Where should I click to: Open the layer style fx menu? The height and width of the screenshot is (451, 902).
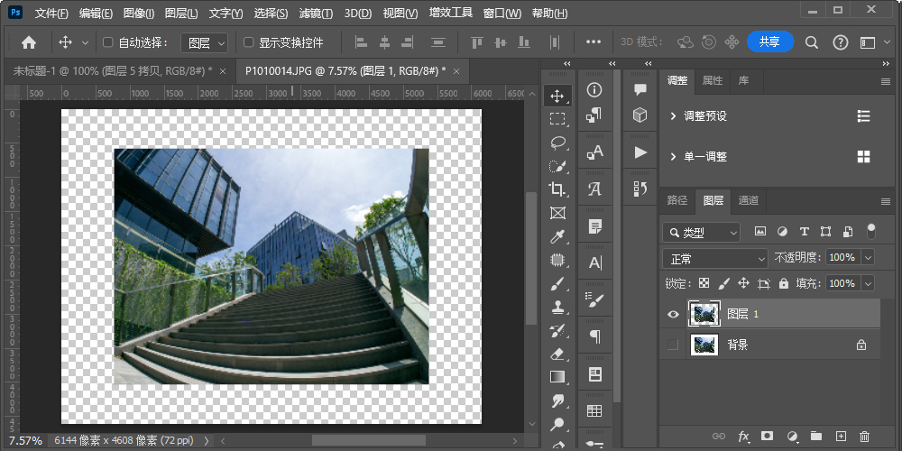coord(743,437)
